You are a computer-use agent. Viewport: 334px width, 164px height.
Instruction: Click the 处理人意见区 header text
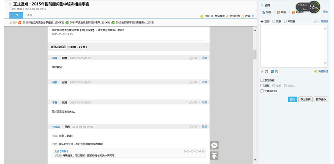click(69, 47)
